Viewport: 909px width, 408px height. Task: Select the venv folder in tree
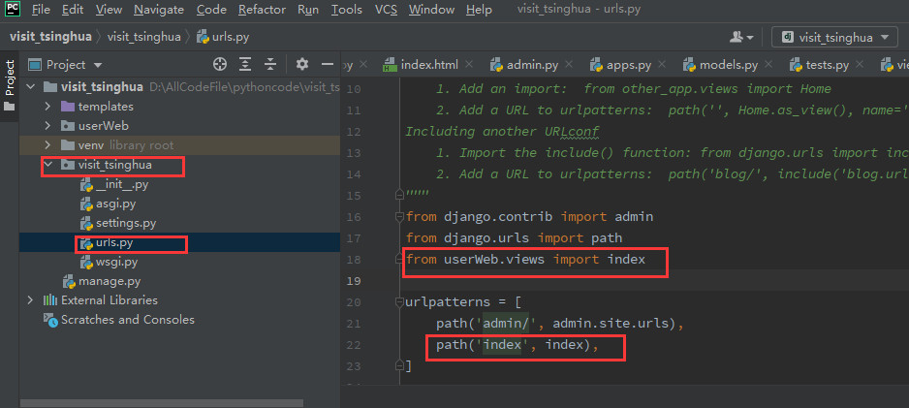[x=90, y=145]
